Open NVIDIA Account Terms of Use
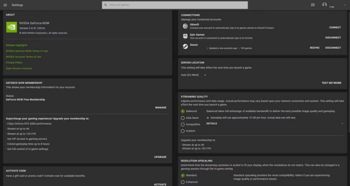Viewport: 350px width, 186px height. coord(24,57)
